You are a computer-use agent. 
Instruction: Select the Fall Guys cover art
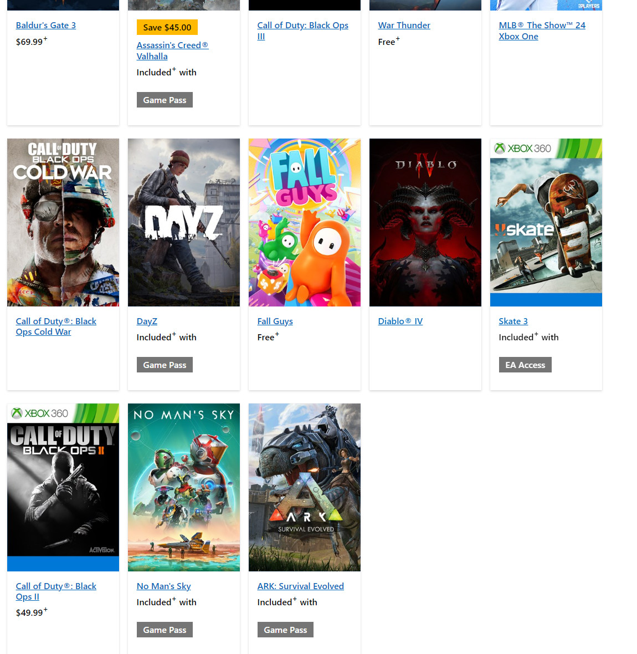305,222
